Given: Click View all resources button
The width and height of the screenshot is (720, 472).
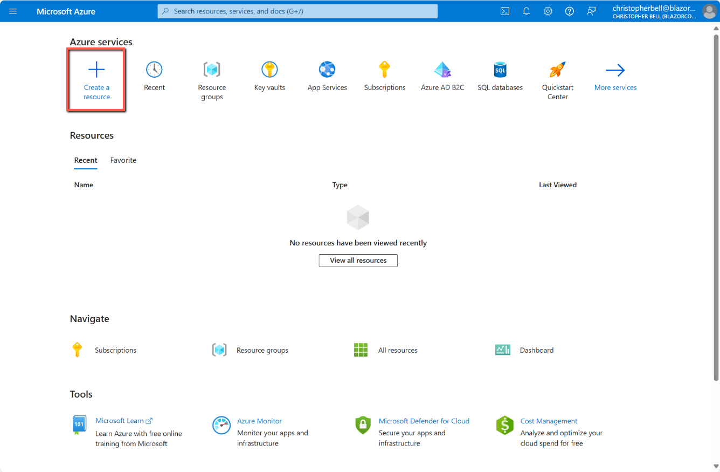Looking at the screenshot, I should coord(358,261).
